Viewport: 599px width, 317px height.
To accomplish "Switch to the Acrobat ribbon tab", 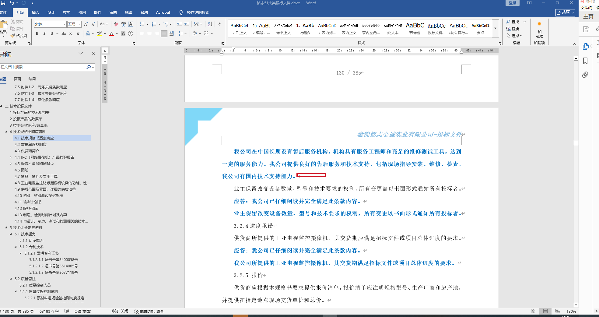I will 163,12.
